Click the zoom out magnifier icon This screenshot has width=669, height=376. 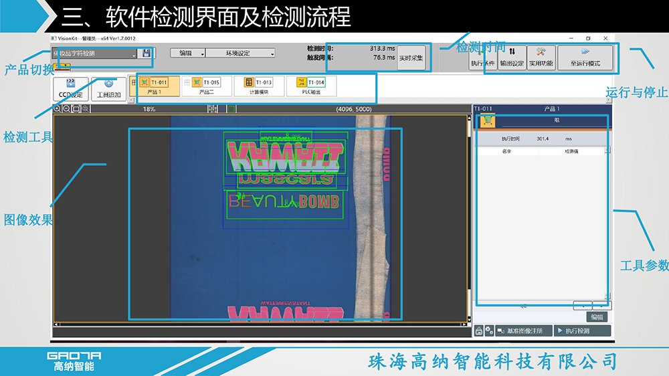tap(66, 108)
